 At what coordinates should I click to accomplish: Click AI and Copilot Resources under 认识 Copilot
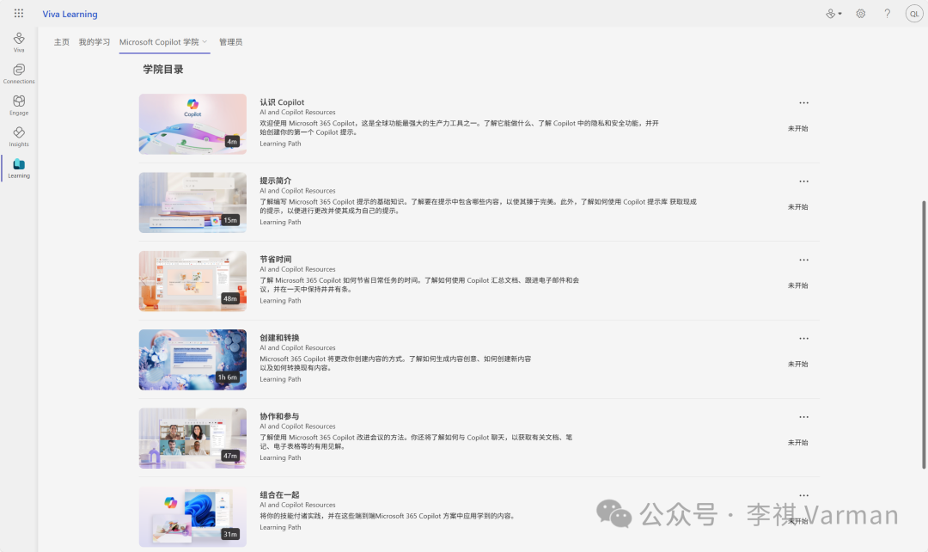pyautogui.click(x=297, y=112)
